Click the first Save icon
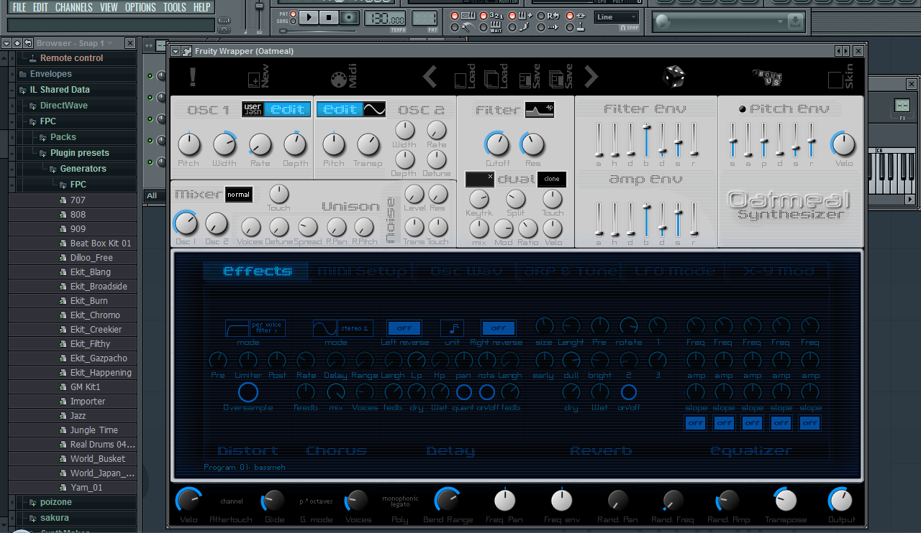Viewport: 921px width, 533px height. point(529,77)
